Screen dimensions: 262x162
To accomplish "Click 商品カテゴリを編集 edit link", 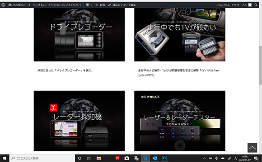I will [x=122, y=5].
